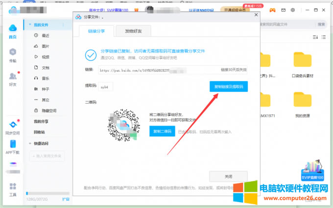Click 复制链接及提取码 button
The height and width of the screenshot is (208, 333).
(x=228, y=87)
